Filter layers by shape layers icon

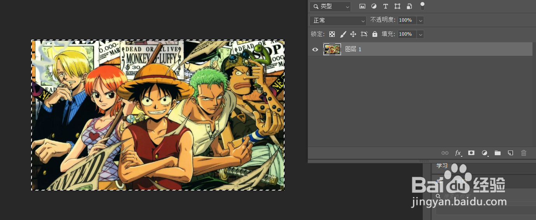(397, 6)
